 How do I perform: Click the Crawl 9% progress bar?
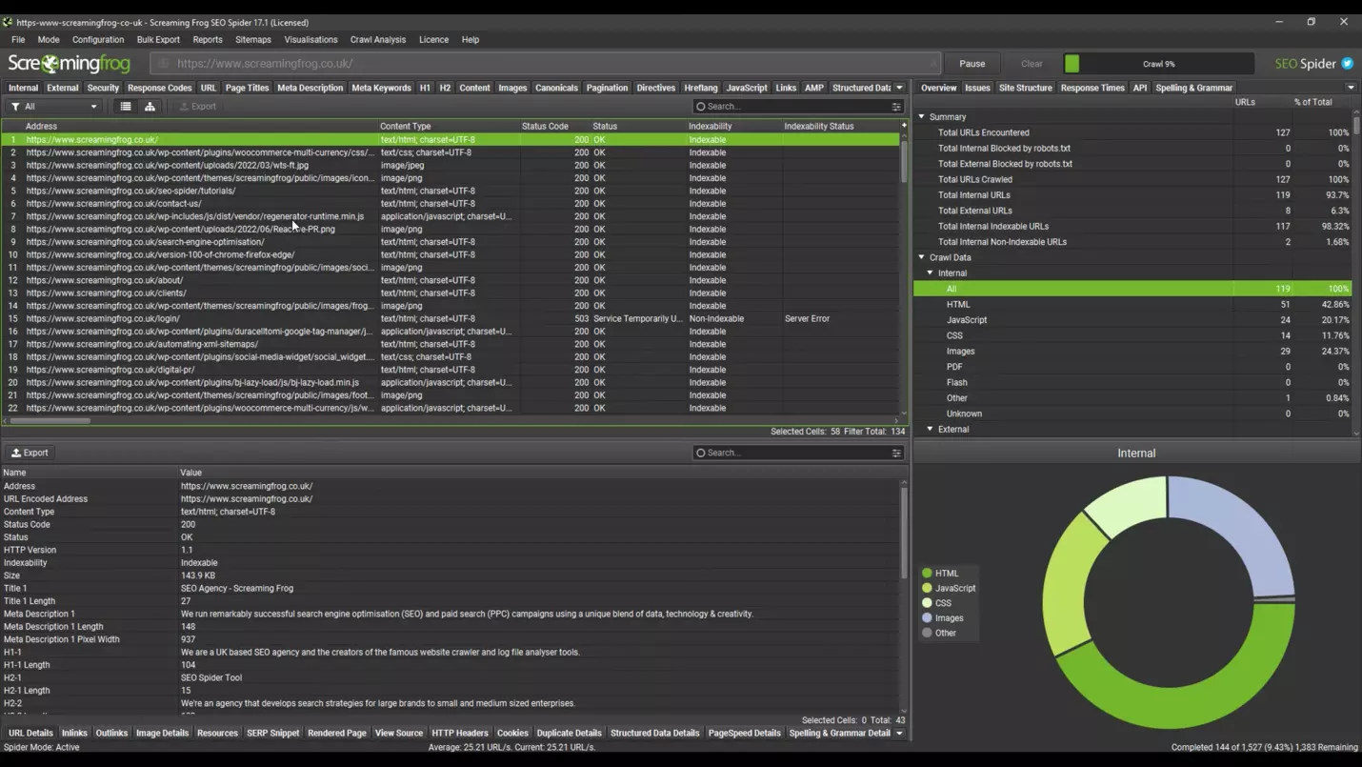(1158, 64)
